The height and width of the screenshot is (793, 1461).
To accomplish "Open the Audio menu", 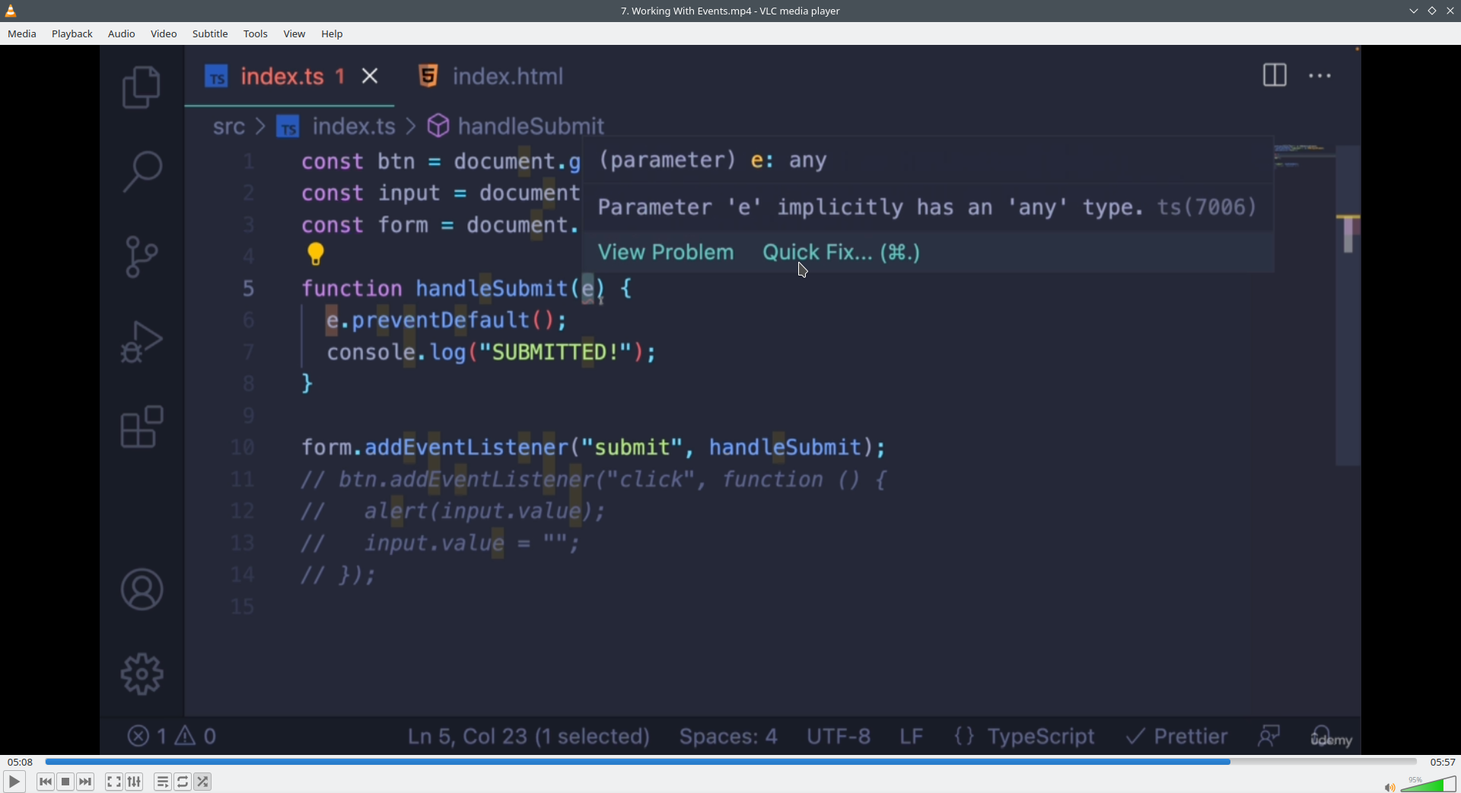I will tap(122, 34).
